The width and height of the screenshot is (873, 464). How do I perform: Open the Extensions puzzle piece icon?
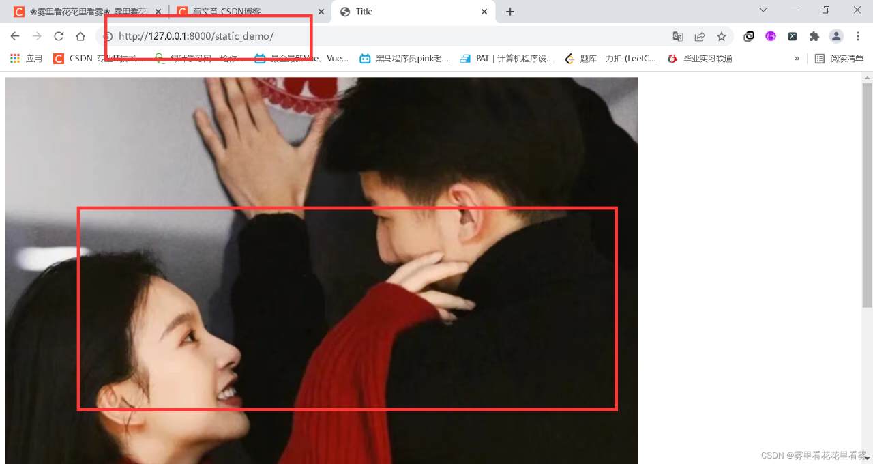[814, 36]
